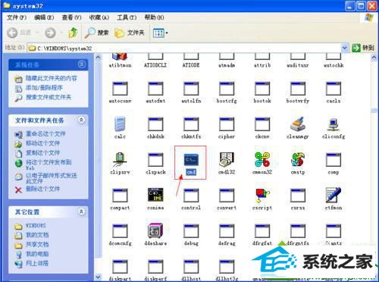The width and height of the screenshot is (379, 282).
Task: Click Search for files or folders link
Action: [49, 97]
